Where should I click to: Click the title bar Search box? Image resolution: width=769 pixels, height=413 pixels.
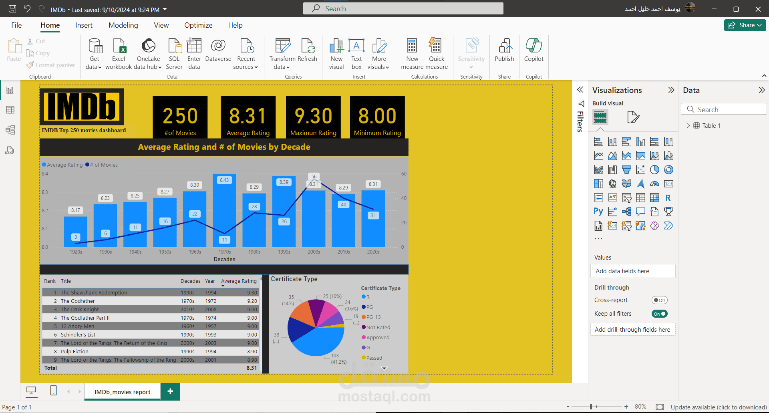click(403, 8)
